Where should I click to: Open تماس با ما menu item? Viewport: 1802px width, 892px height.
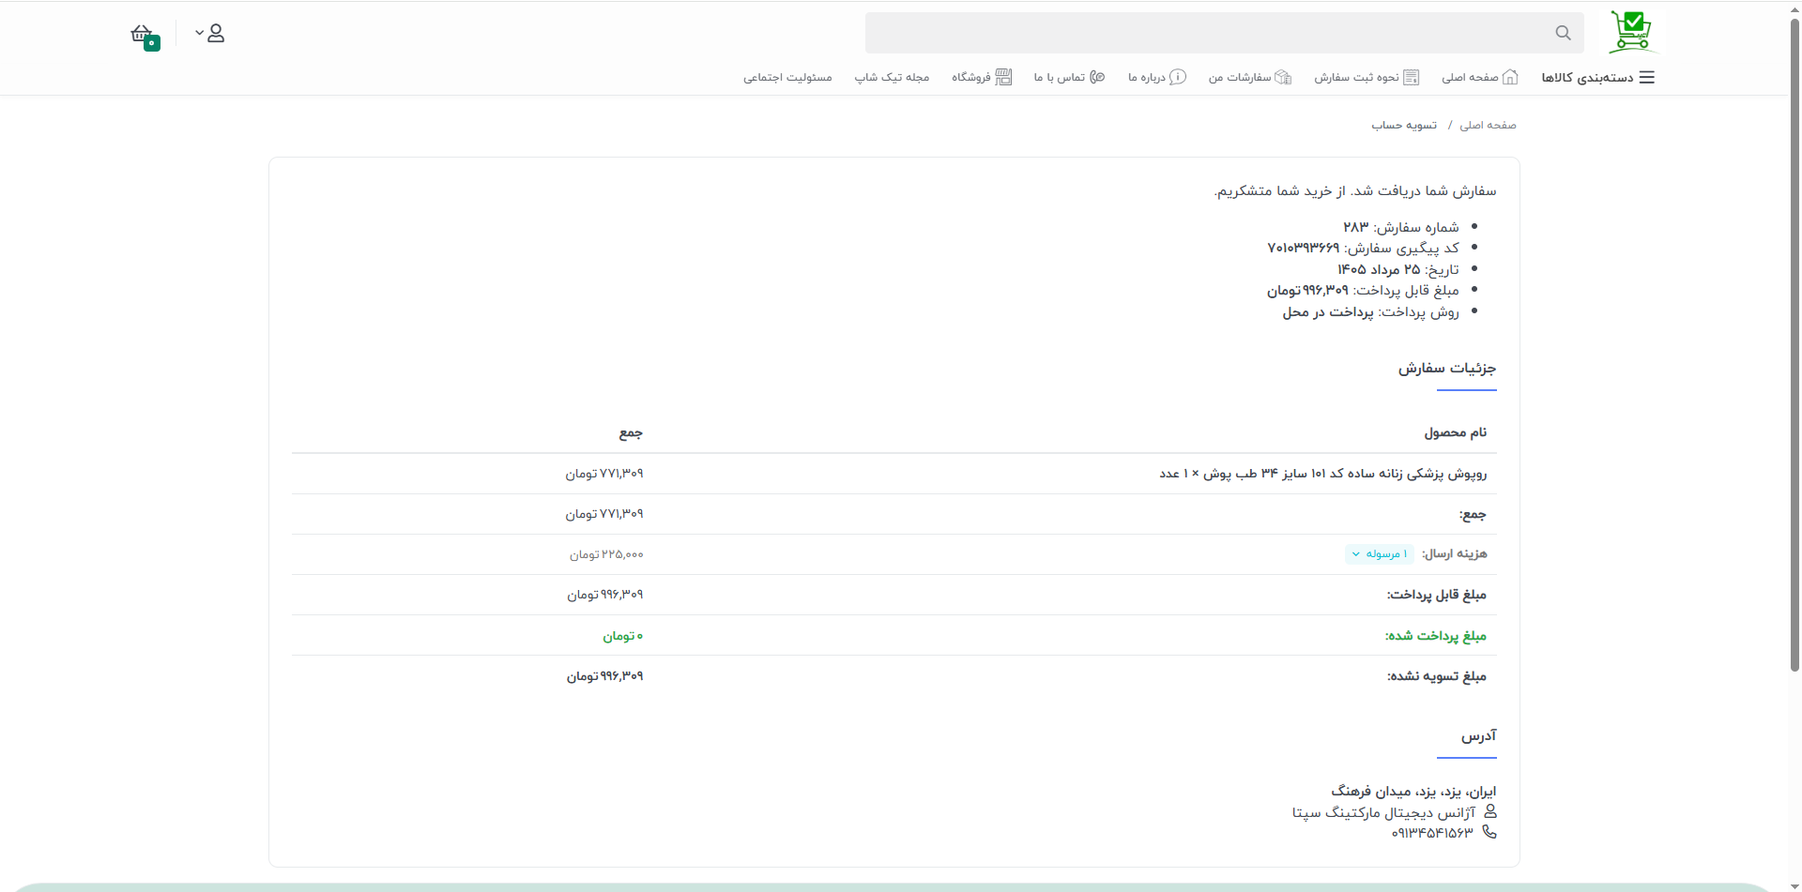pos(1069,77)
